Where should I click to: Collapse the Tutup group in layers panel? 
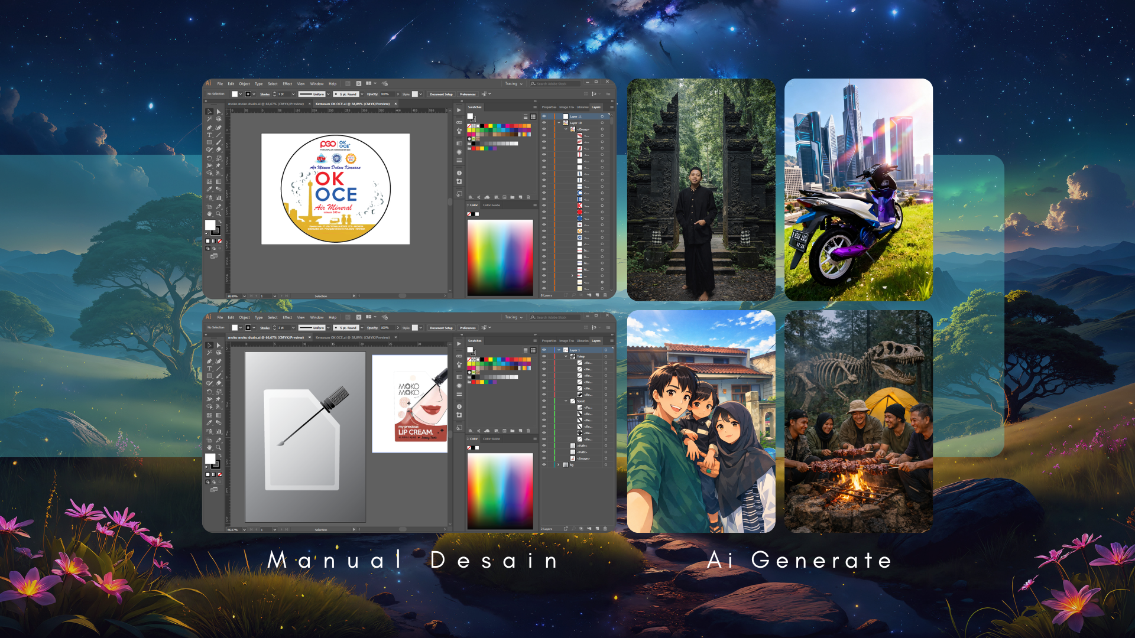(566, 356)
